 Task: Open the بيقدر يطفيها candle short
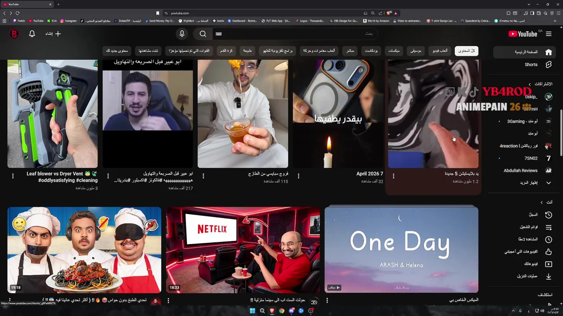point(338,114)
